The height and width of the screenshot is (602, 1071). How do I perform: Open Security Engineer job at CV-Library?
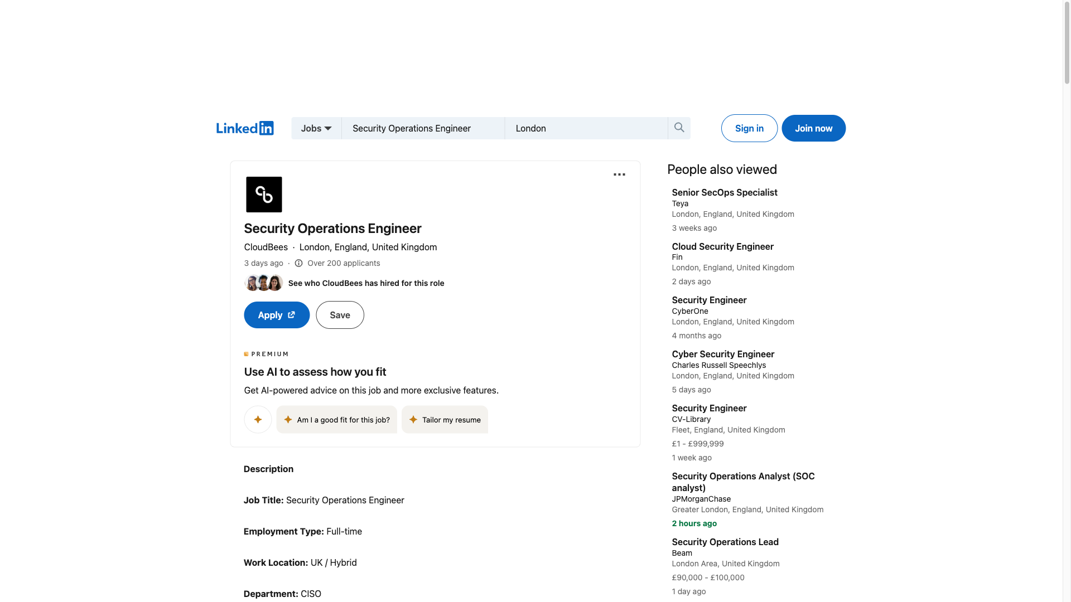(x=709, y=408)
